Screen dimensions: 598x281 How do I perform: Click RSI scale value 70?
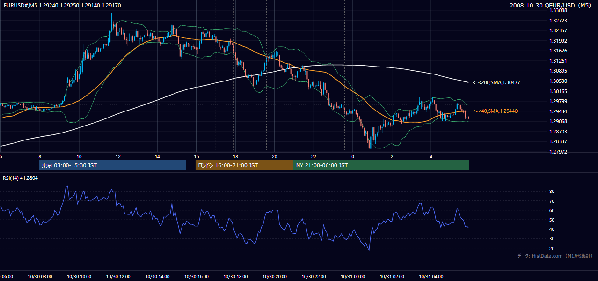pos(552,201)
